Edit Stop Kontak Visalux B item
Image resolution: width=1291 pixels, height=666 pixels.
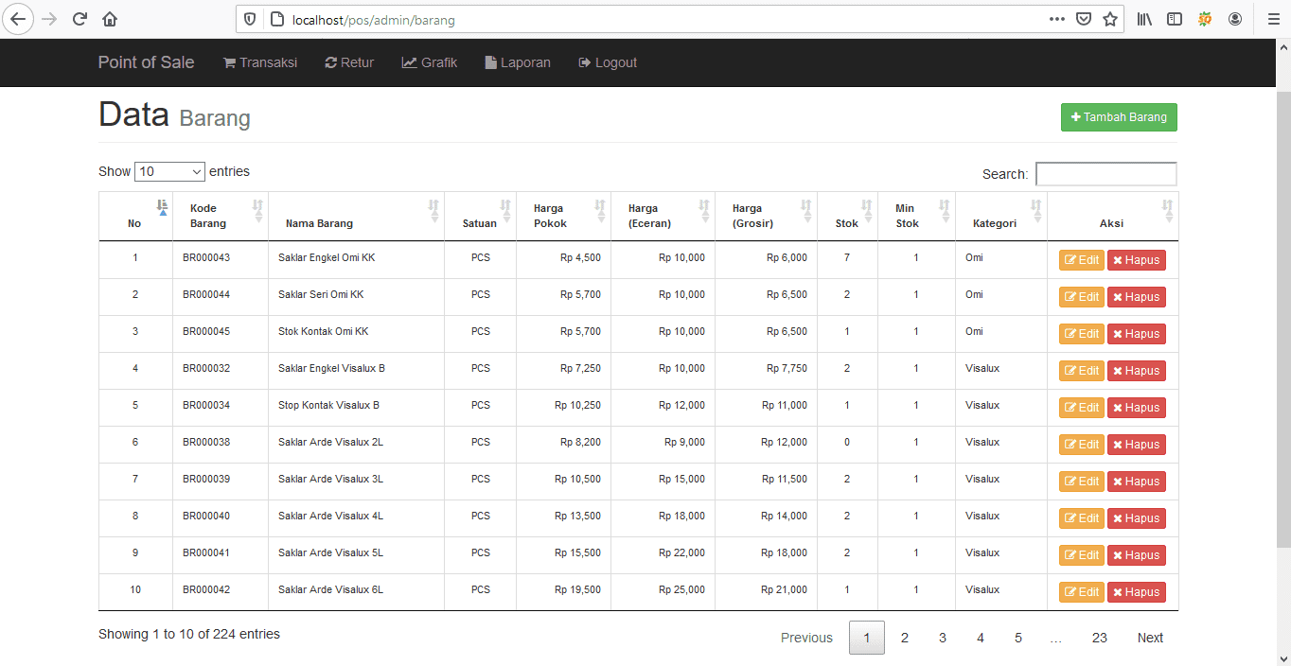pyautogui.click(x=1082, y=408)
